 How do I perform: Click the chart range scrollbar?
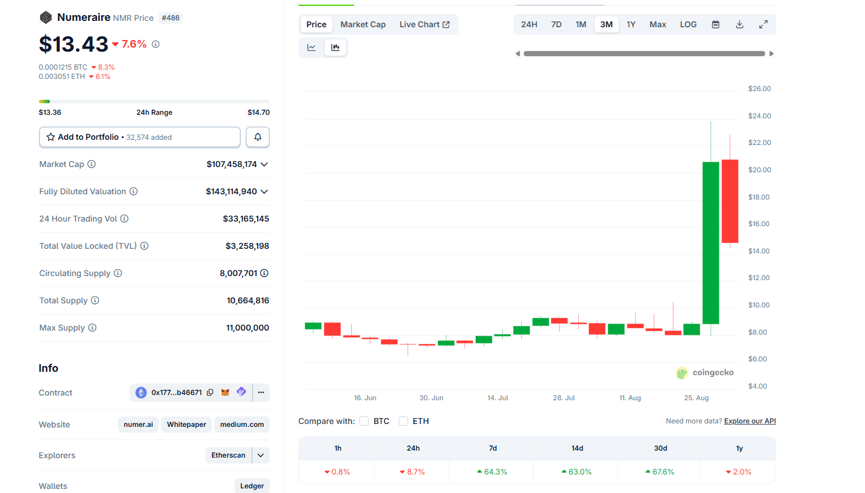coord(644,53)
